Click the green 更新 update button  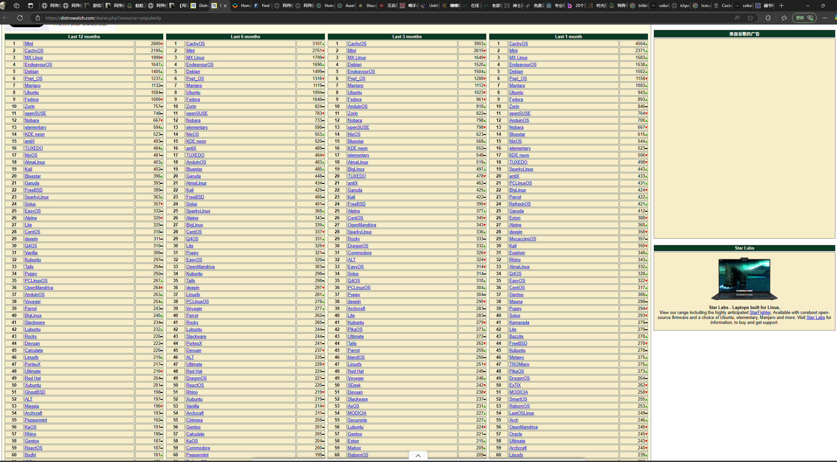tap(804, 18)
